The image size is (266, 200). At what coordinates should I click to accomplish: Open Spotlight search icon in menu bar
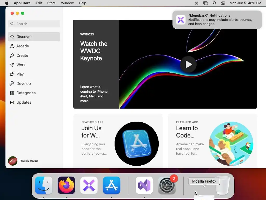(215, 3)
